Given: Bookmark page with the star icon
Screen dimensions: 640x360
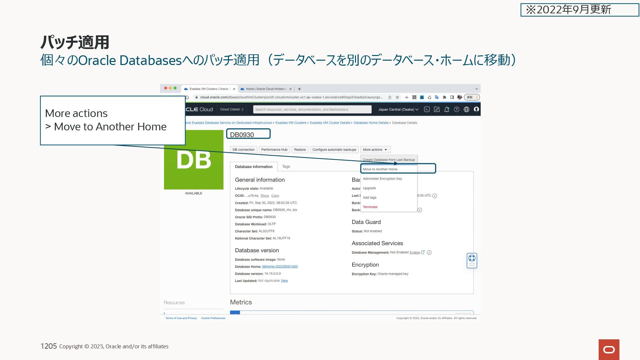Looking at the screenshot, I should (397, 97).
